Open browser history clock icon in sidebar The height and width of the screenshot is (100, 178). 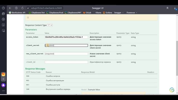(3, 8)
